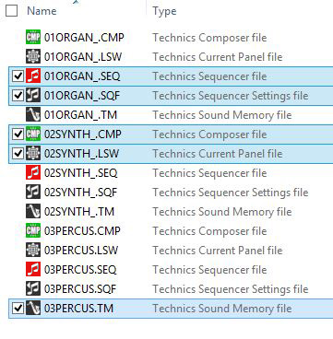Image resolution: width=333 pixels, height=339 pixels.
Task: Click the 02SYNTH_.SQF note icon
Action: [x=33, y=193]
